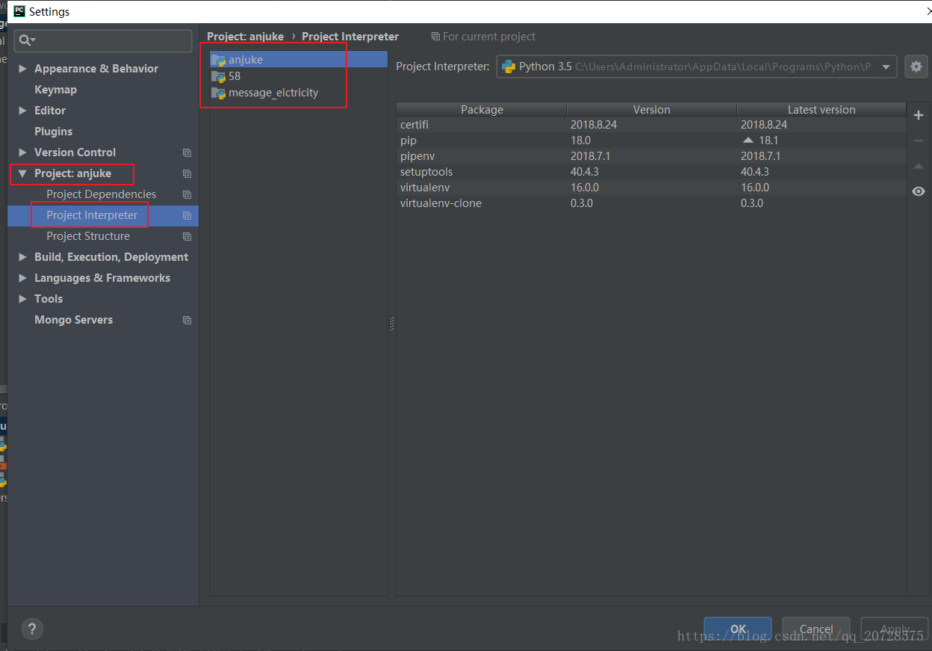Click the help question mark button
Viewport: 932px width, 651px height.
coord(32,629)
